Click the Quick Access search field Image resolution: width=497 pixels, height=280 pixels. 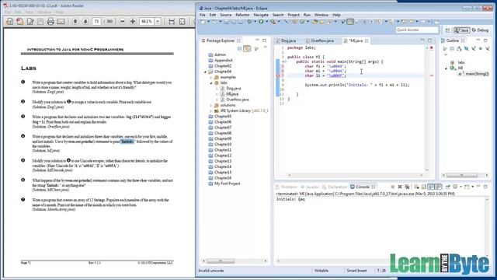(417, 30)
